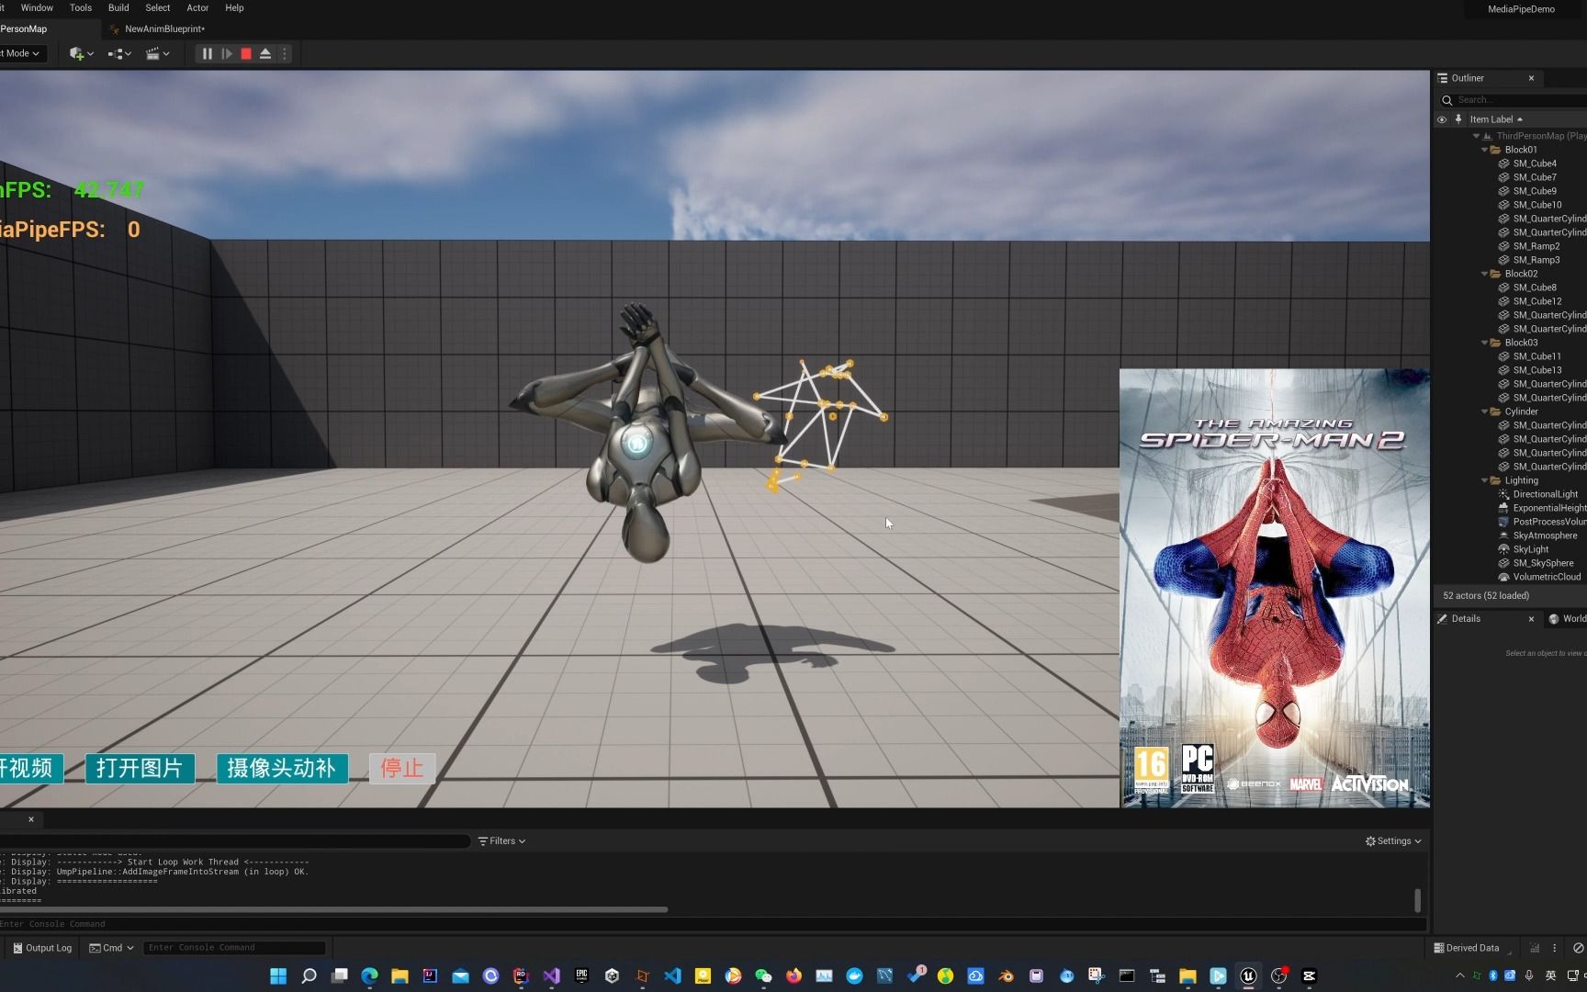Click the 停止 stop button in viewport
This screenshot has width=1587, height=992.
402,768
